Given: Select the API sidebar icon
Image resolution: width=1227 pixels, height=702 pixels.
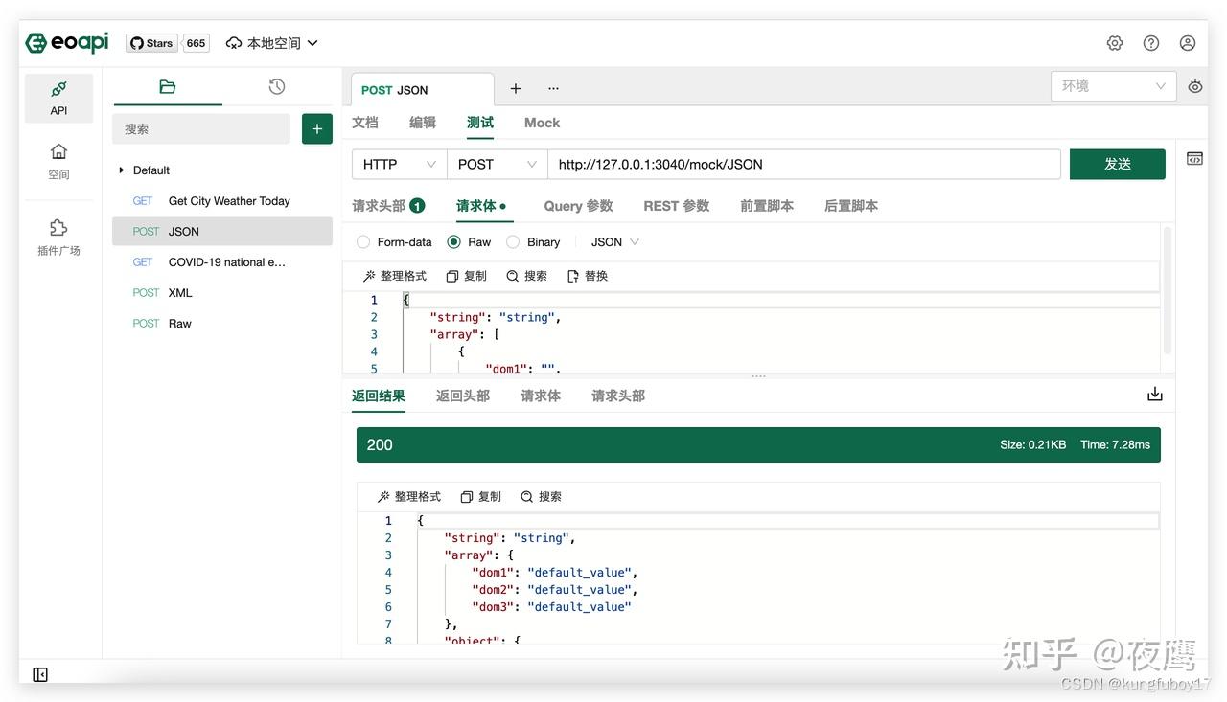Looking at the screenshot, I should tap(58, 97).
